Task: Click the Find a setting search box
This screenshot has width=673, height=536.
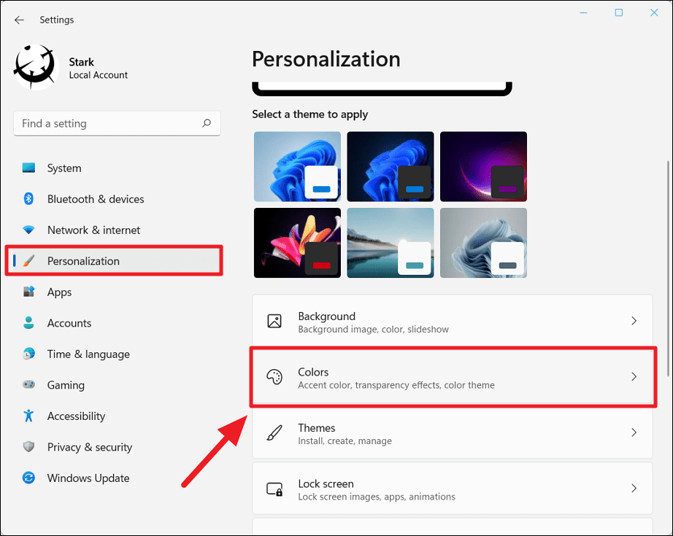Action: pyautogui.click(x=118, y=123)
